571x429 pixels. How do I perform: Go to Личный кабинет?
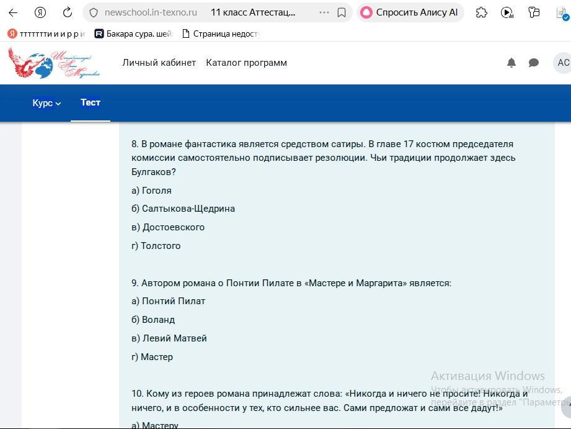click(x=159, y=63)
